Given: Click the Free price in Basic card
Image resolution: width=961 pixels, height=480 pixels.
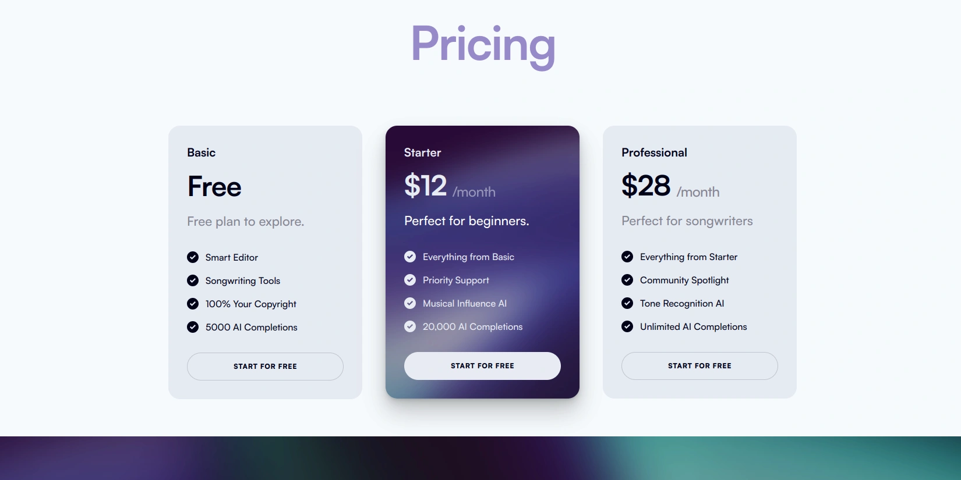Looking at the screenshot, I should coord(214,187).
